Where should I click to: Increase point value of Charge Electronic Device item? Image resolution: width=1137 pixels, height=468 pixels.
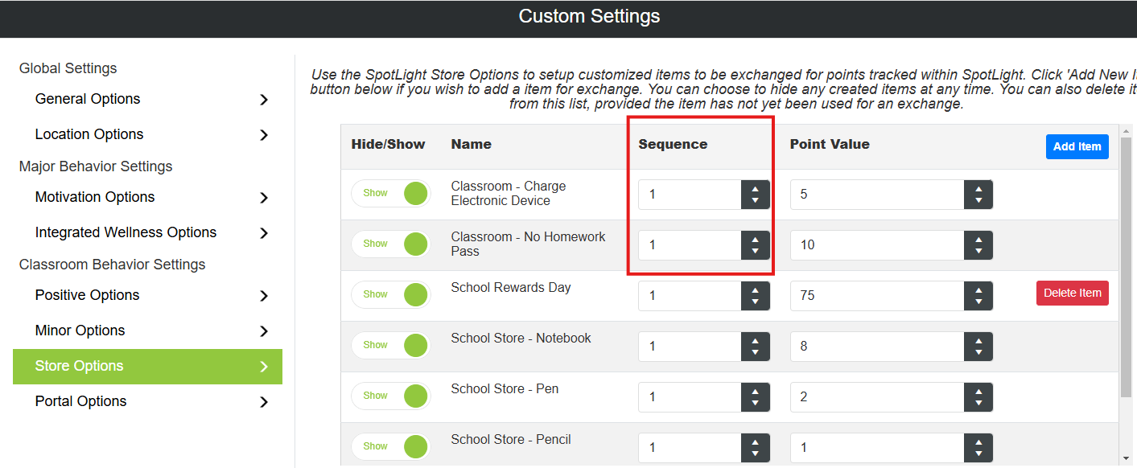coord(978,189)
